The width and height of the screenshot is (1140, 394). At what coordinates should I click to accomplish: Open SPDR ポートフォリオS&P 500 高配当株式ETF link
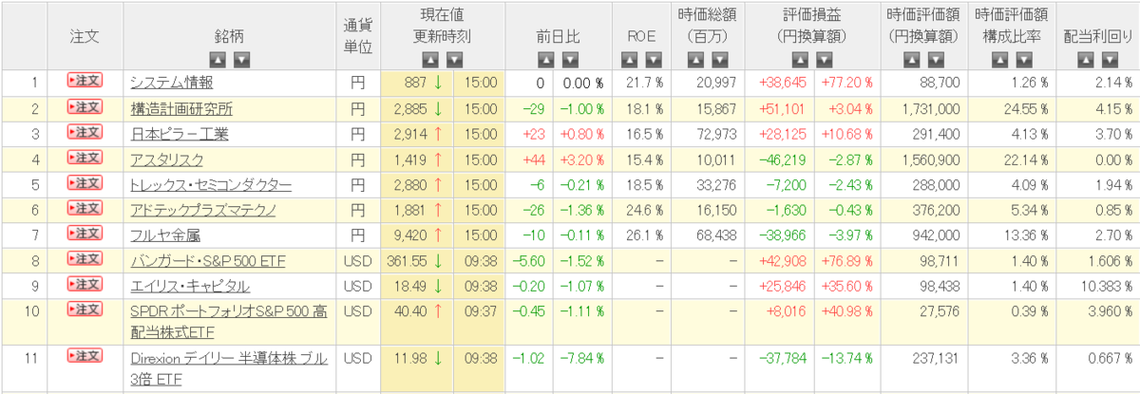[x=230, y=322]
